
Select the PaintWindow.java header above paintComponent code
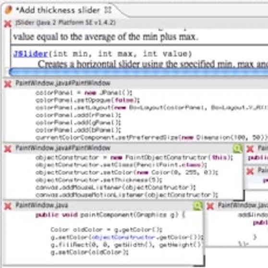pyautogui.click(x=42, y=205)
